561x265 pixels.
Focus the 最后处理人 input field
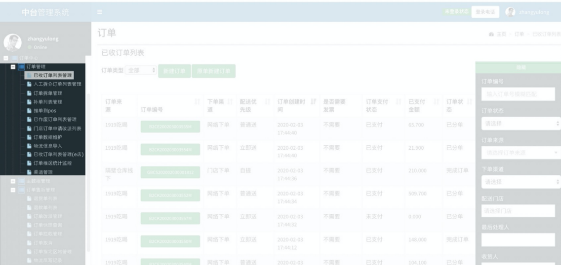click(x=518, y=240)
